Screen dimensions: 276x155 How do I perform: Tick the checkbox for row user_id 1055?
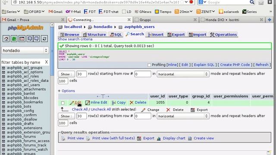tap(63, 103)
